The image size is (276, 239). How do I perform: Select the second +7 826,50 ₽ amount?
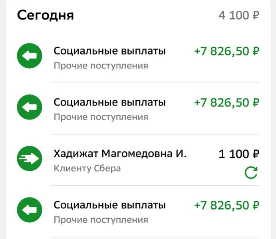(x=227, y=103)
